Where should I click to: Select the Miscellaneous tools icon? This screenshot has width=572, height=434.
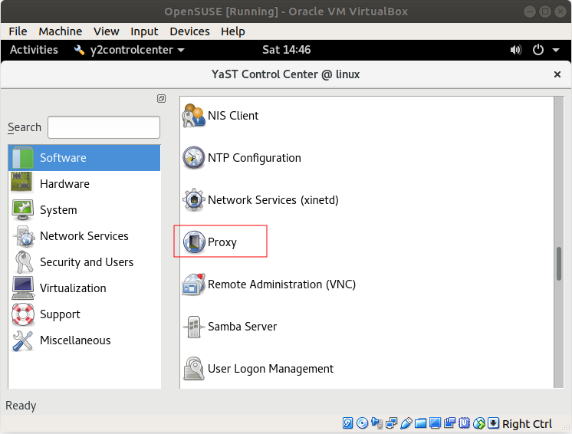point(23,340)
